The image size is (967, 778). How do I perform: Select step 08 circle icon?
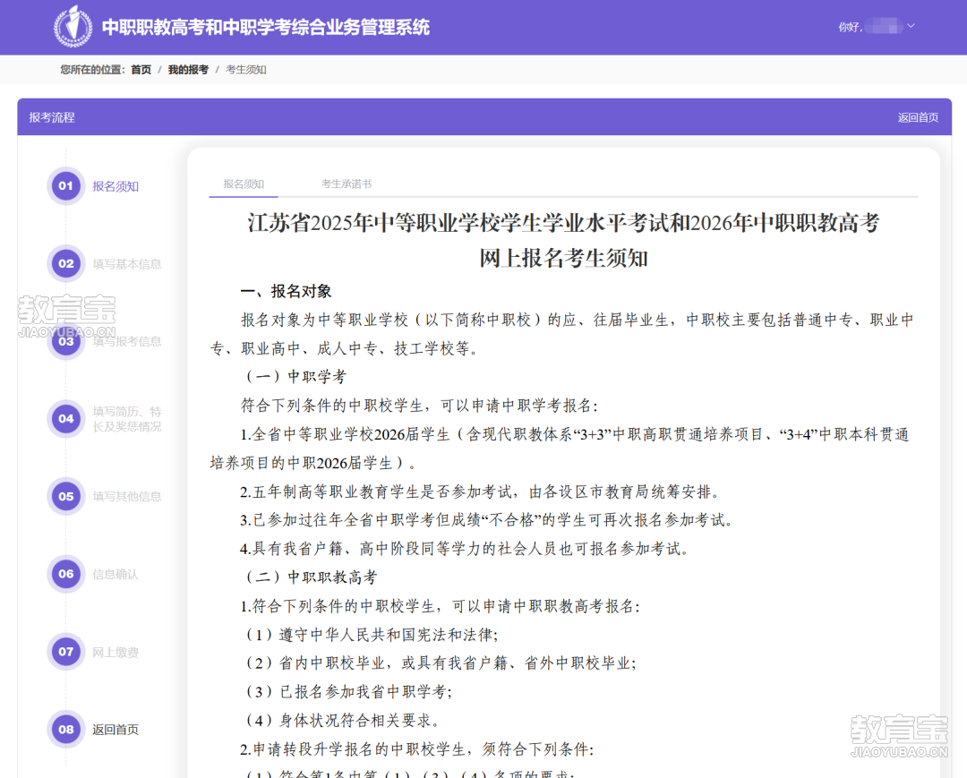click(x=66, y=730)
